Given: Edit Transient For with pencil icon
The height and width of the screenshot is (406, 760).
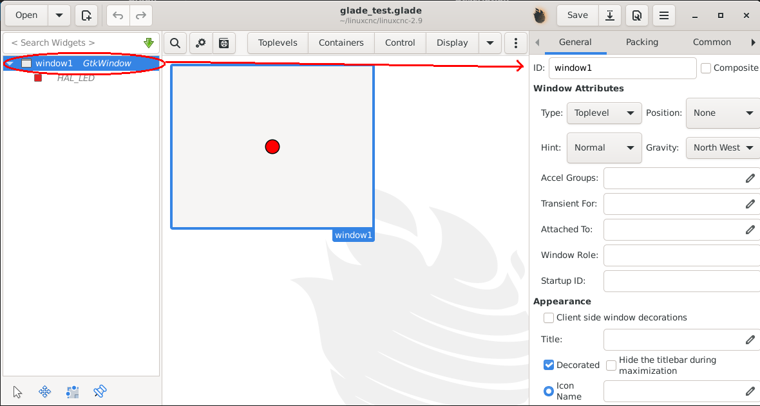Looking at the screenshot, I should [750, 204].
